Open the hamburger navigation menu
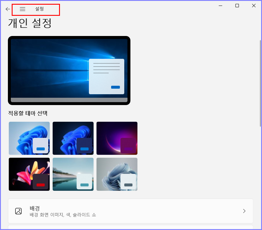 23,9
